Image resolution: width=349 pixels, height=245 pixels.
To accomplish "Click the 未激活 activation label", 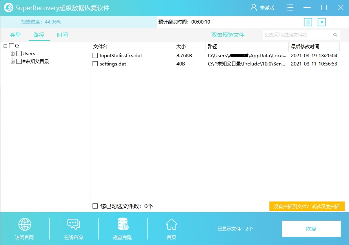I will (267, 8).
